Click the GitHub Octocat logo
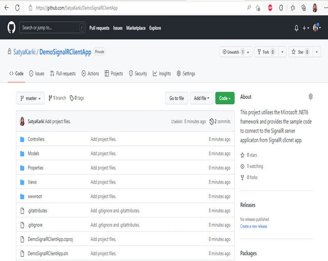328x261 pixels. click(x=11, y=27)
